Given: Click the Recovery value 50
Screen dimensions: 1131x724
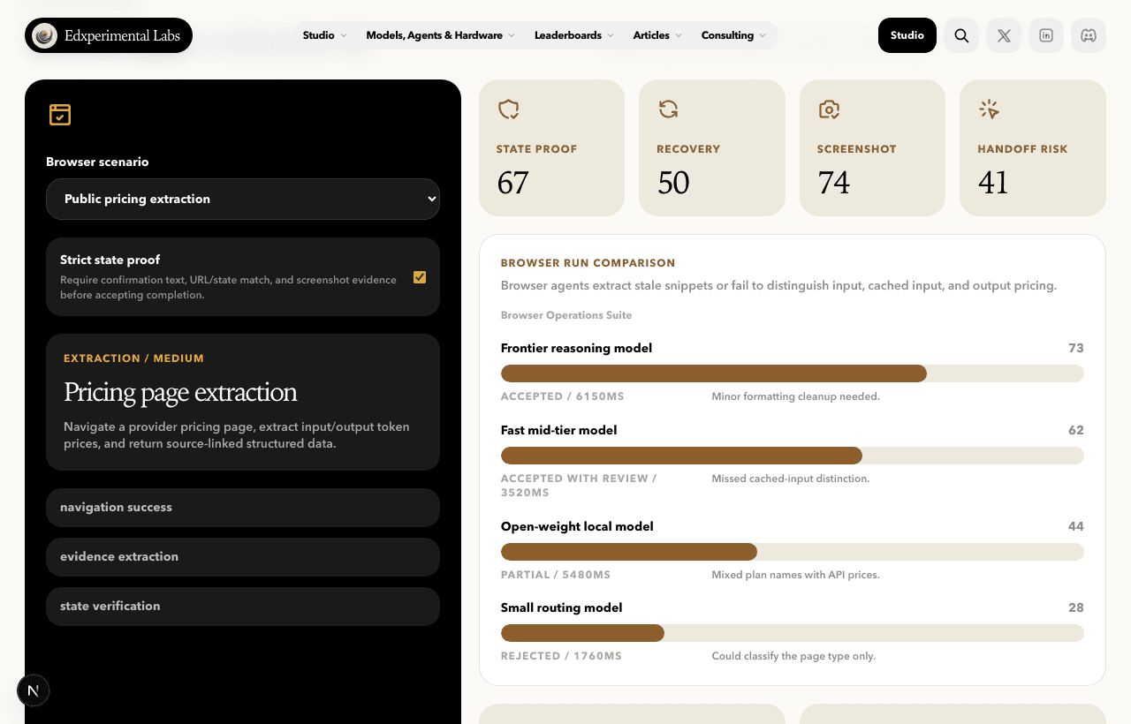Looking at the screenshot, I should pyautogui.click(x=673, y=183).
